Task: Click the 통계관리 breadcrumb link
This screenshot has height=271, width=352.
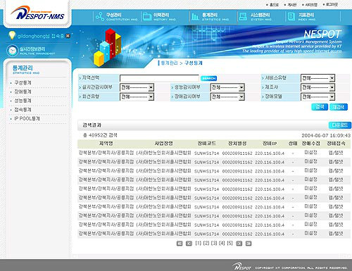Action: pos(169,63)
